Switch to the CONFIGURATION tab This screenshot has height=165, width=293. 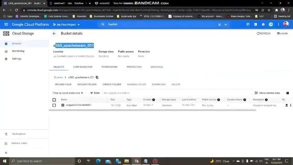(x=82, y=67)
